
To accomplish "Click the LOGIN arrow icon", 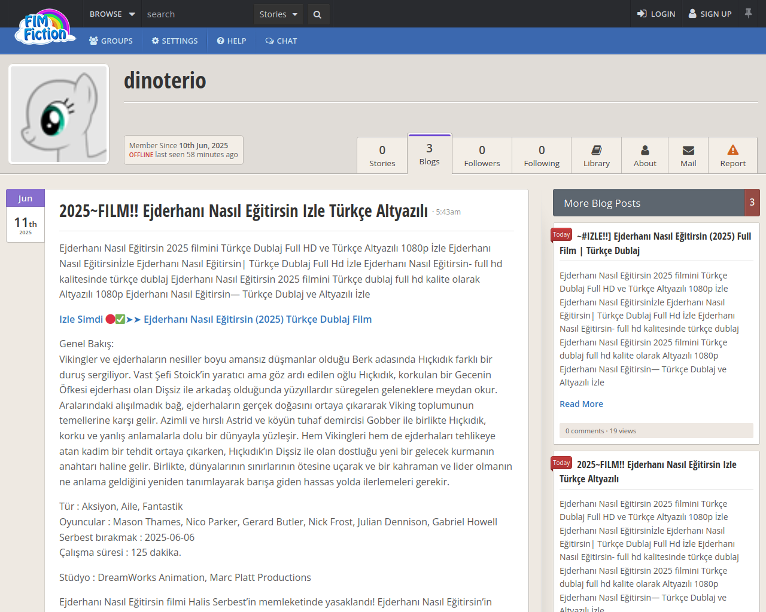I will pyautogui.click(x=642, y=14).
